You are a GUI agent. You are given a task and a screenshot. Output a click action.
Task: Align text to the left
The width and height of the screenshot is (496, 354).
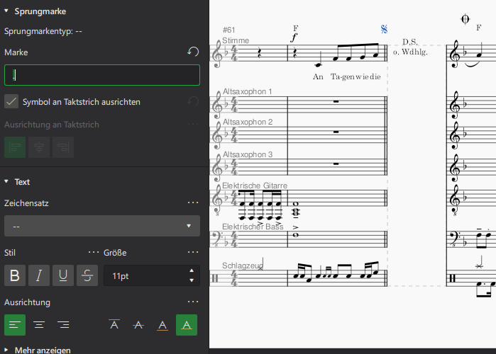(14, 325)
